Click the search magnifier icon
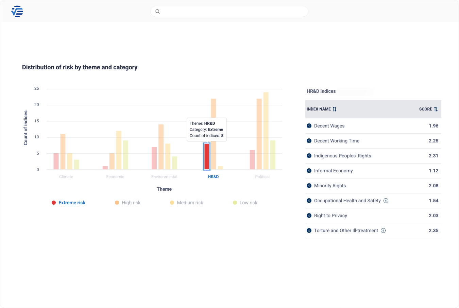The width and height of the screenshot is (459, 308). pyautogui.click(x=158, y=12)
